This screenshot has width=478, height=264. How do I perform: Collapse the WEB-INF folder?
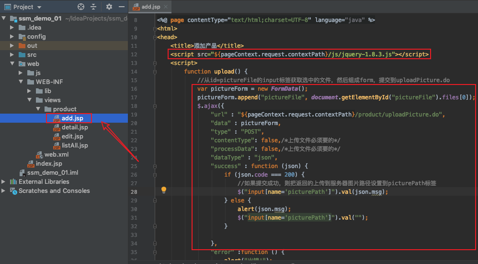[21, 82]
